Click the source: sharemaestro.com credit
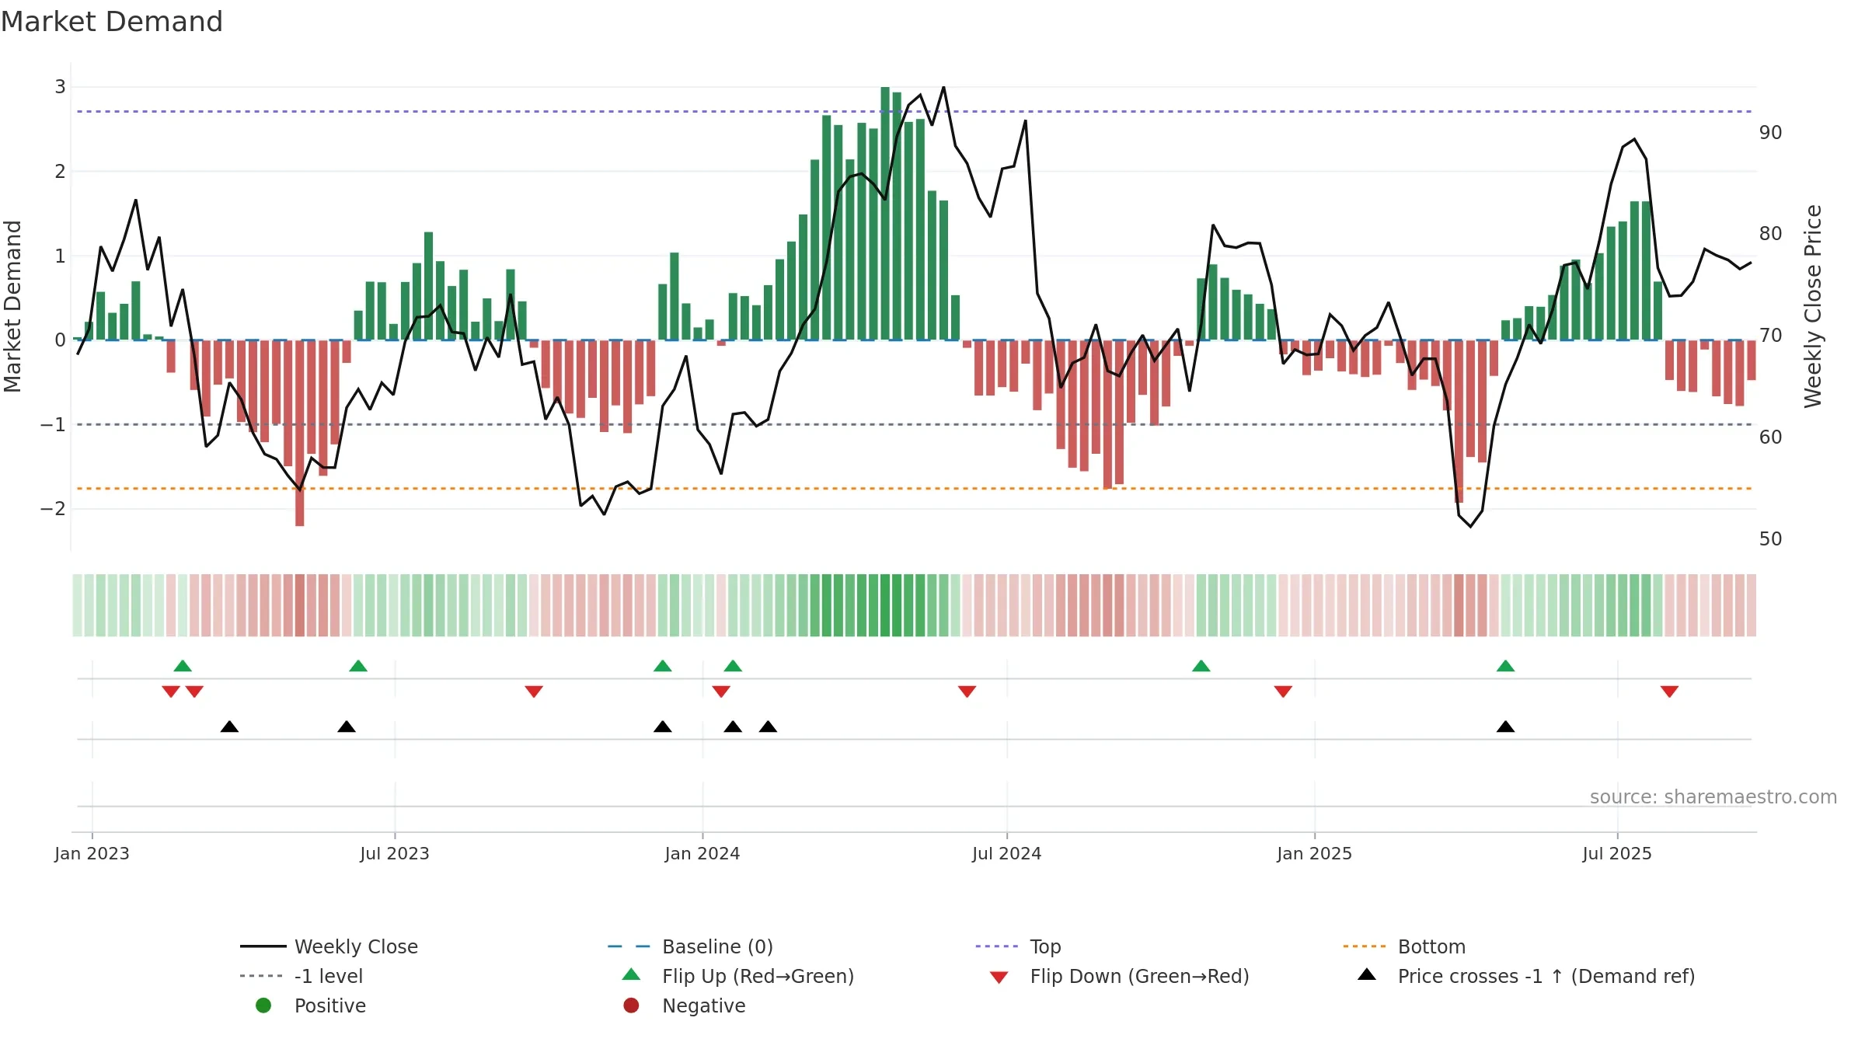Viewport: 1865px width, 1049px height. tap(1713, 796)
